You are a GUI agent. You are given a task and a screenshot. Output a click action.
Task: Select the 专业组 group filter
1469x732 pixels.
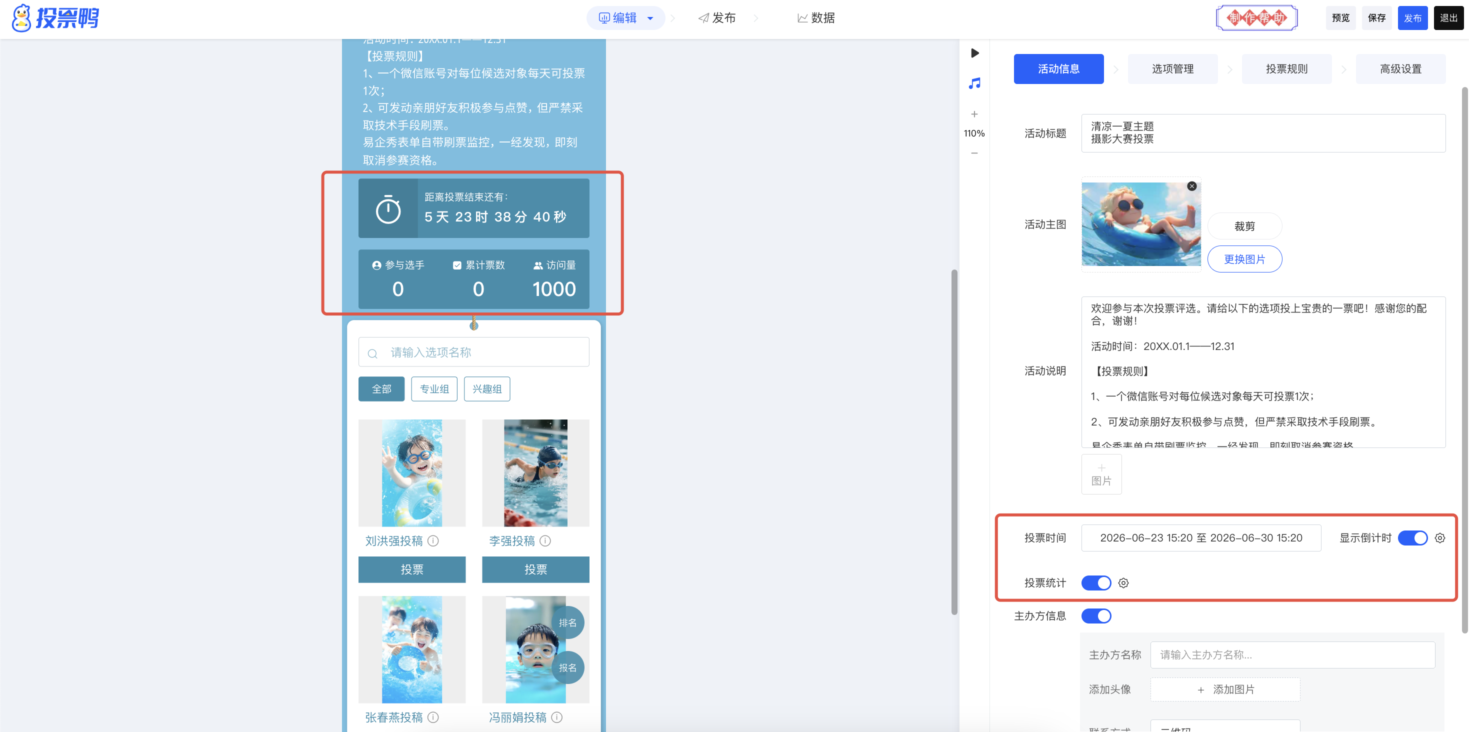pyautogui.click(x=434, y=389)
